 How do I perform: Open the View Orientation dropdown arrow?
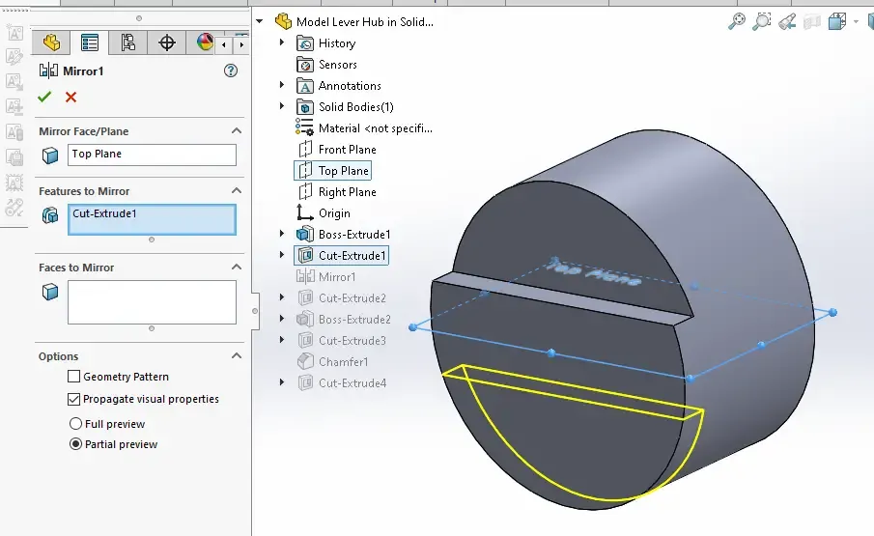856,22
